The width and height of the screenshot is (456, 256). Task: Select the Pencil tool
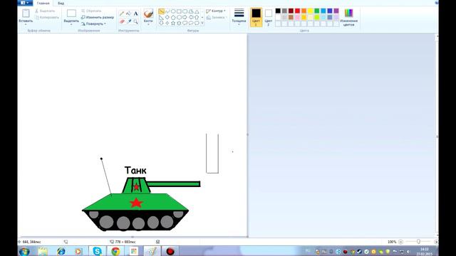tap(122, 14)
